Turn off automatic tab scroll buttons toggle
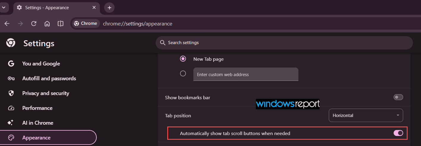The image size is (421, 146). 398,133
